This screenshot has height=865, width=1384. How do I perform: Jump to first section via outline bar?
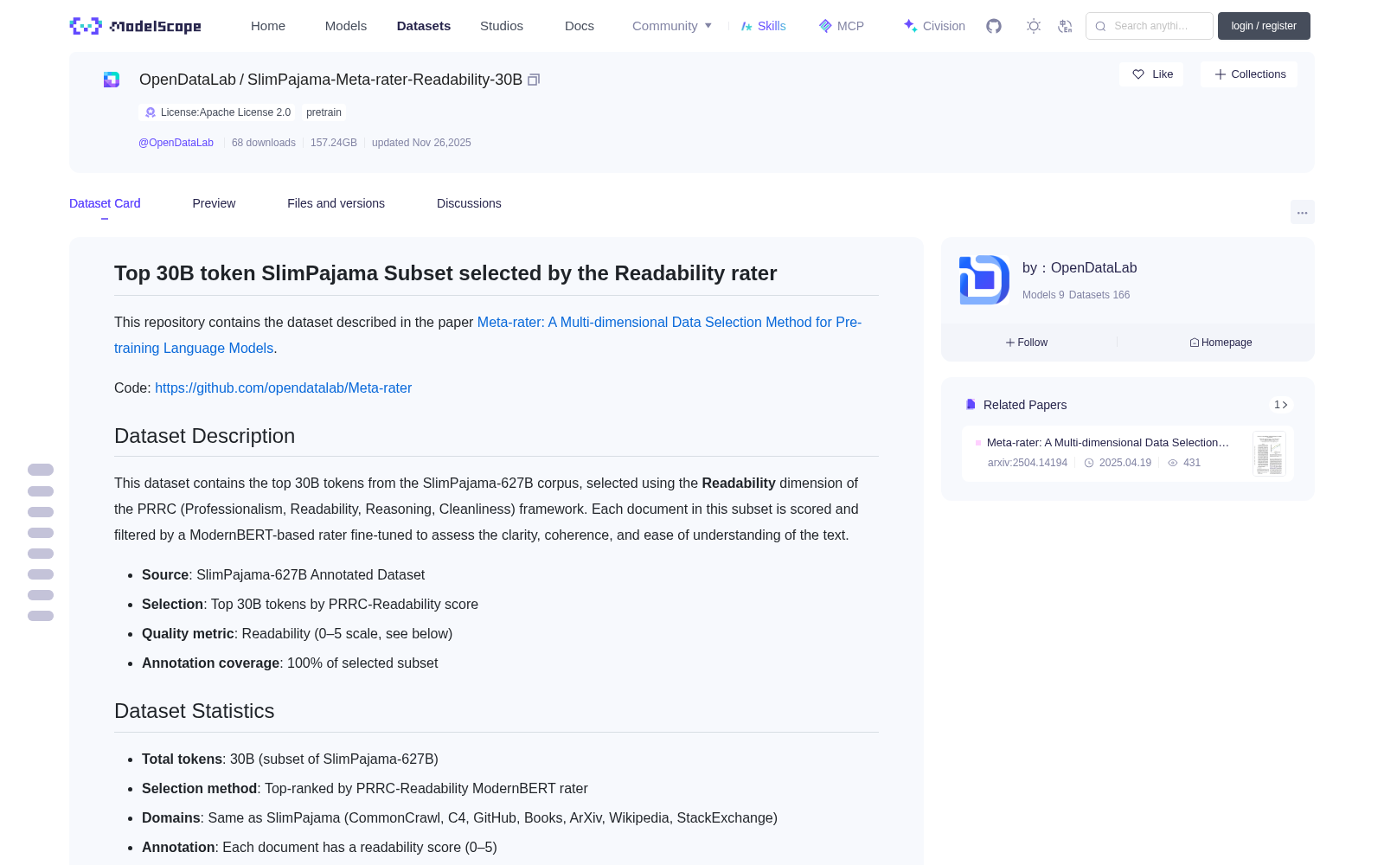pos(41,470)
